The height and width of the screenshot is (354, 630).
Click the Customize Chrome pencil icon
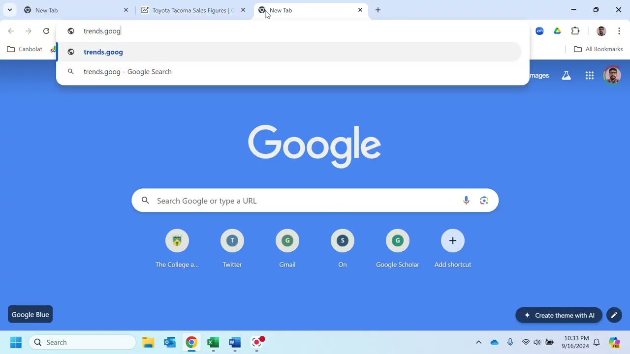tap(614, 315)
